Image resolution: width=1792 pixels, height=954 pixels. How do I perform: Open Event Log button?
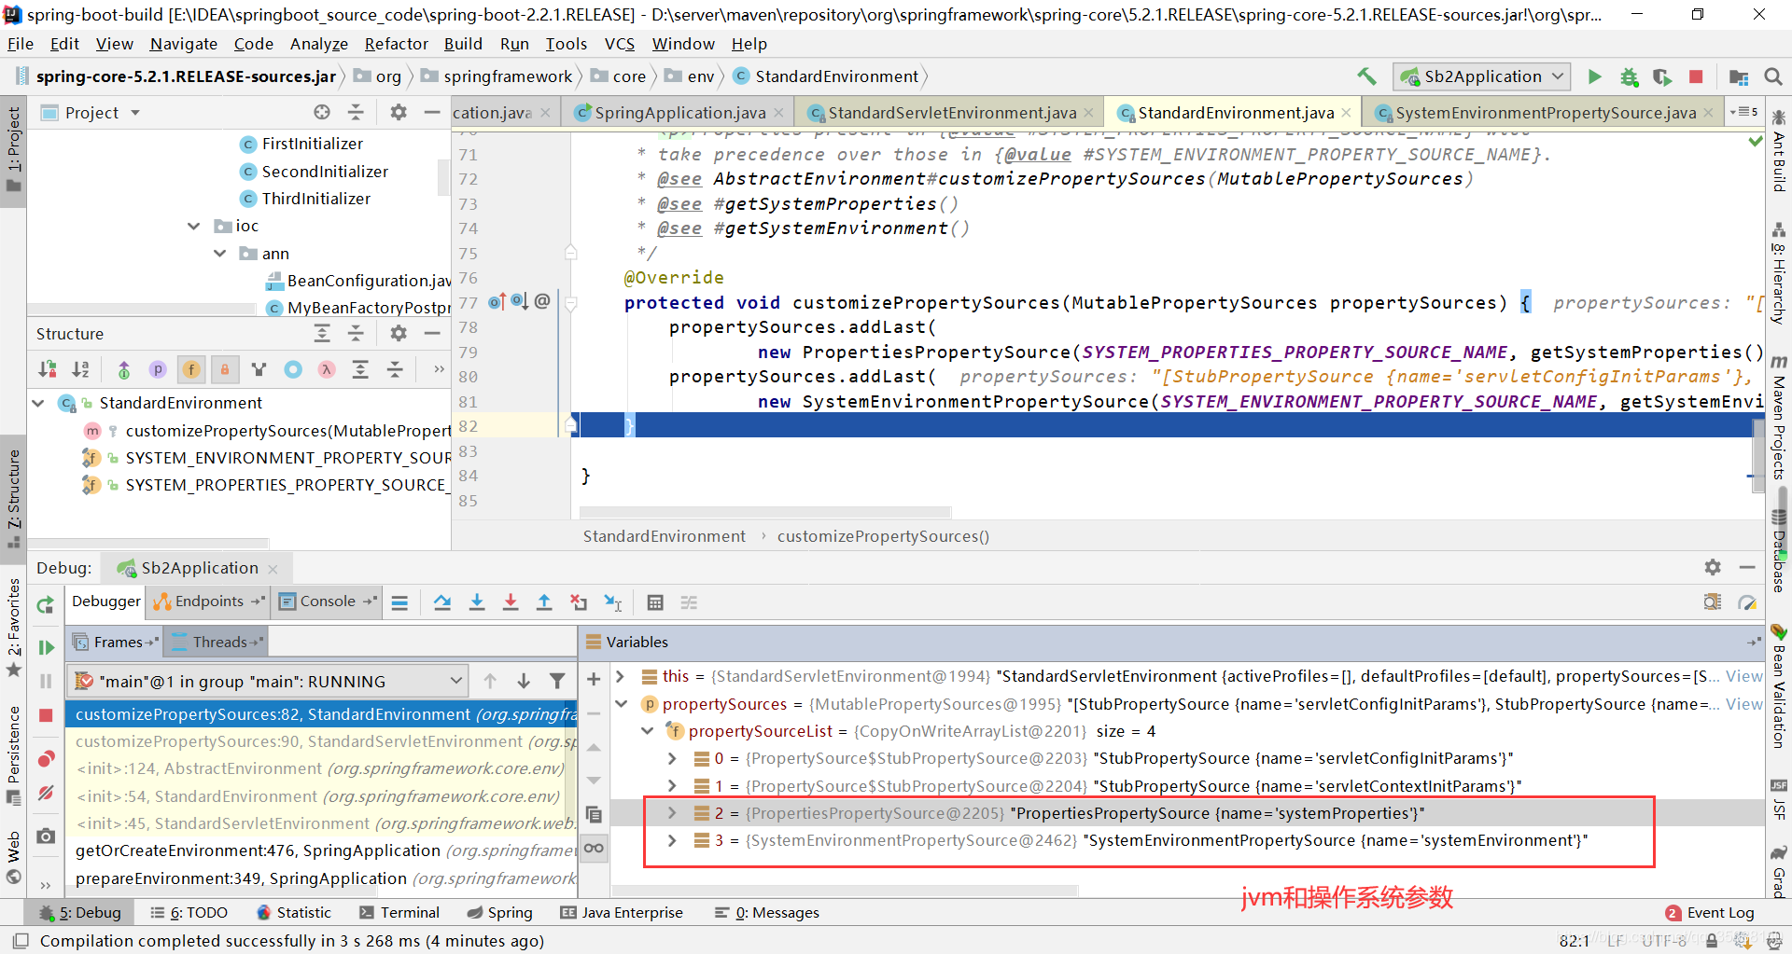pos(1710,913)
